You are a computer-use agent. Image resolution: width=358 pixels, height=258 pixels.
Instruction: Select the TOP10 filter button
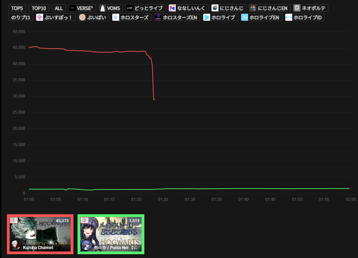(x=39, y=8)
